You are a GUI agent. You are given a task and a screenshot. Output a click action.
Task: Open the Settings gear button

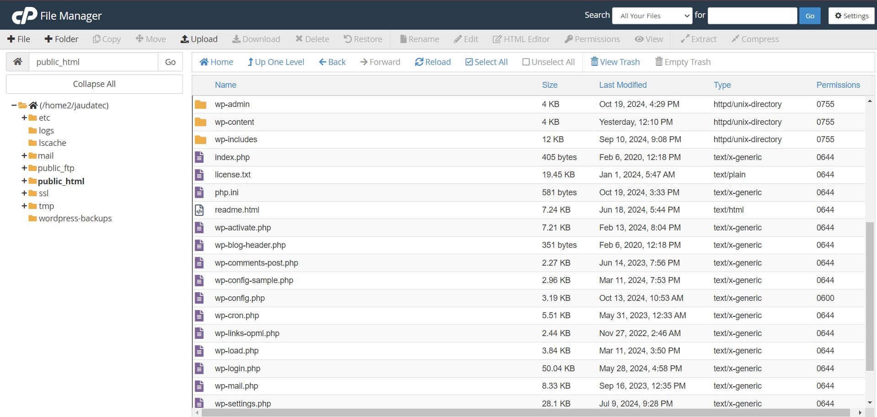pos(851,16)
